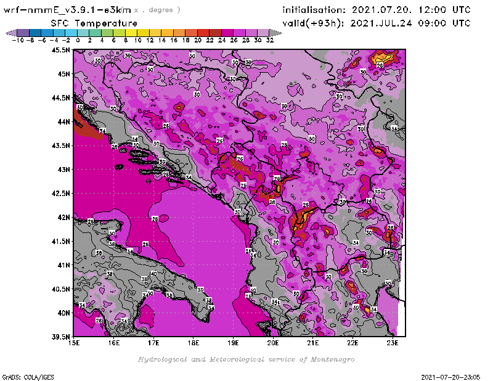This screenshot has height=381, width=493.
Task: Click the '21E' longitude axis label
Action: coord(313,343)
